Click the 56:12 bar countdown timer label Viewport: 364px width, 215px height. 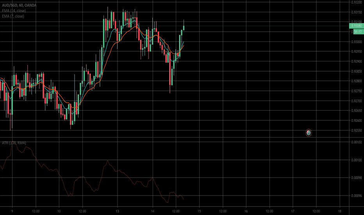[356, 32]
